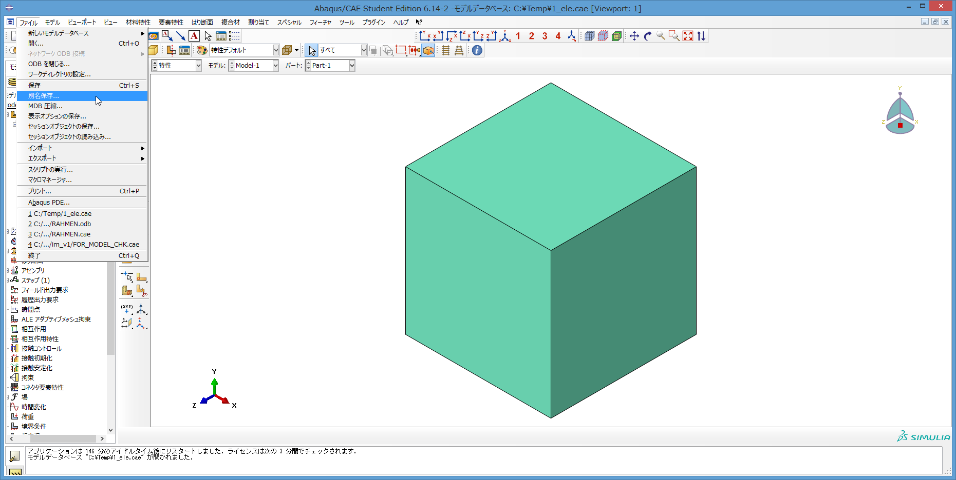Click the blue arrow annotation icon
This screenshot has width=956, height=480.
181,36
